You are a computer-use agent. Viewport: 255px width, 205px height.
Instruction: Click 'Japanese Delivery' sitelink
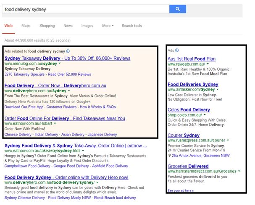click(x=102, y=134)
